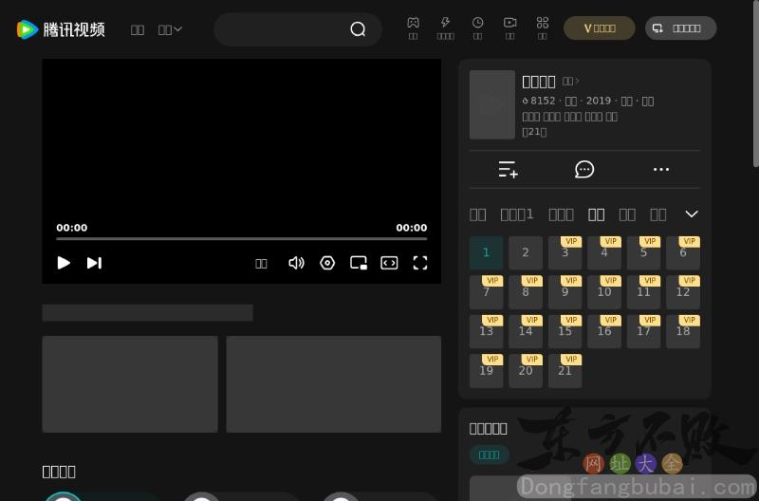759x501 pixels.
Task: Toggle mute with the volume icon
Action: (296, 263)
